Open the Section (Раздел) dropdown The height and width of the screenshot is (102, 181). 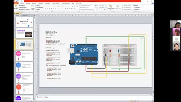pyautogui.click(x=38, y=9)
